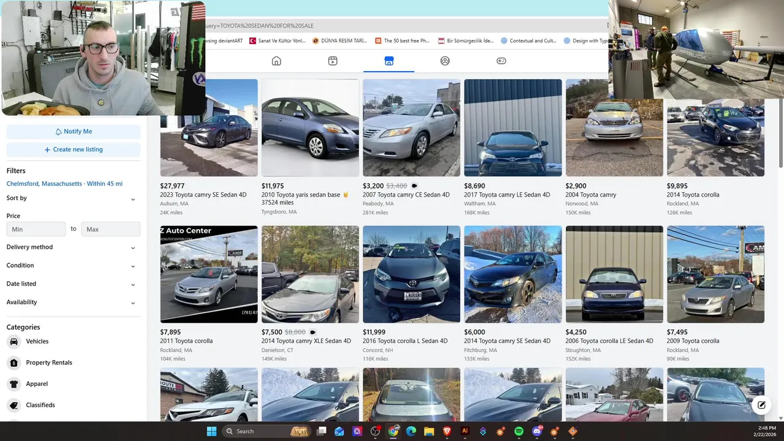Click the Property Rentals category icon
784x441 pixels.
13,363
